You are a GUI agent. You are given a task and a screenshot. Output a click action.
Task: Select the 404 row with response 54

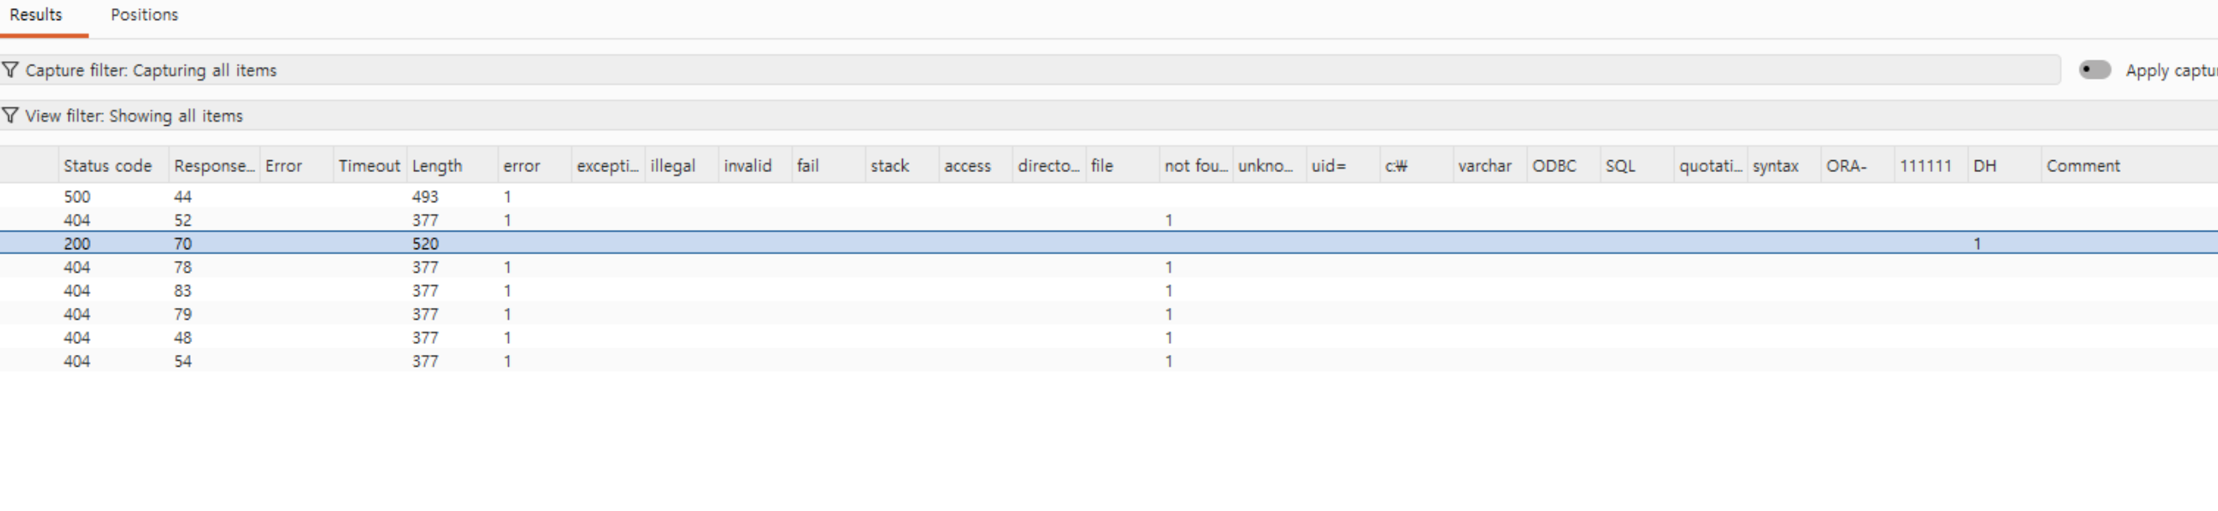click(1109, 362)
